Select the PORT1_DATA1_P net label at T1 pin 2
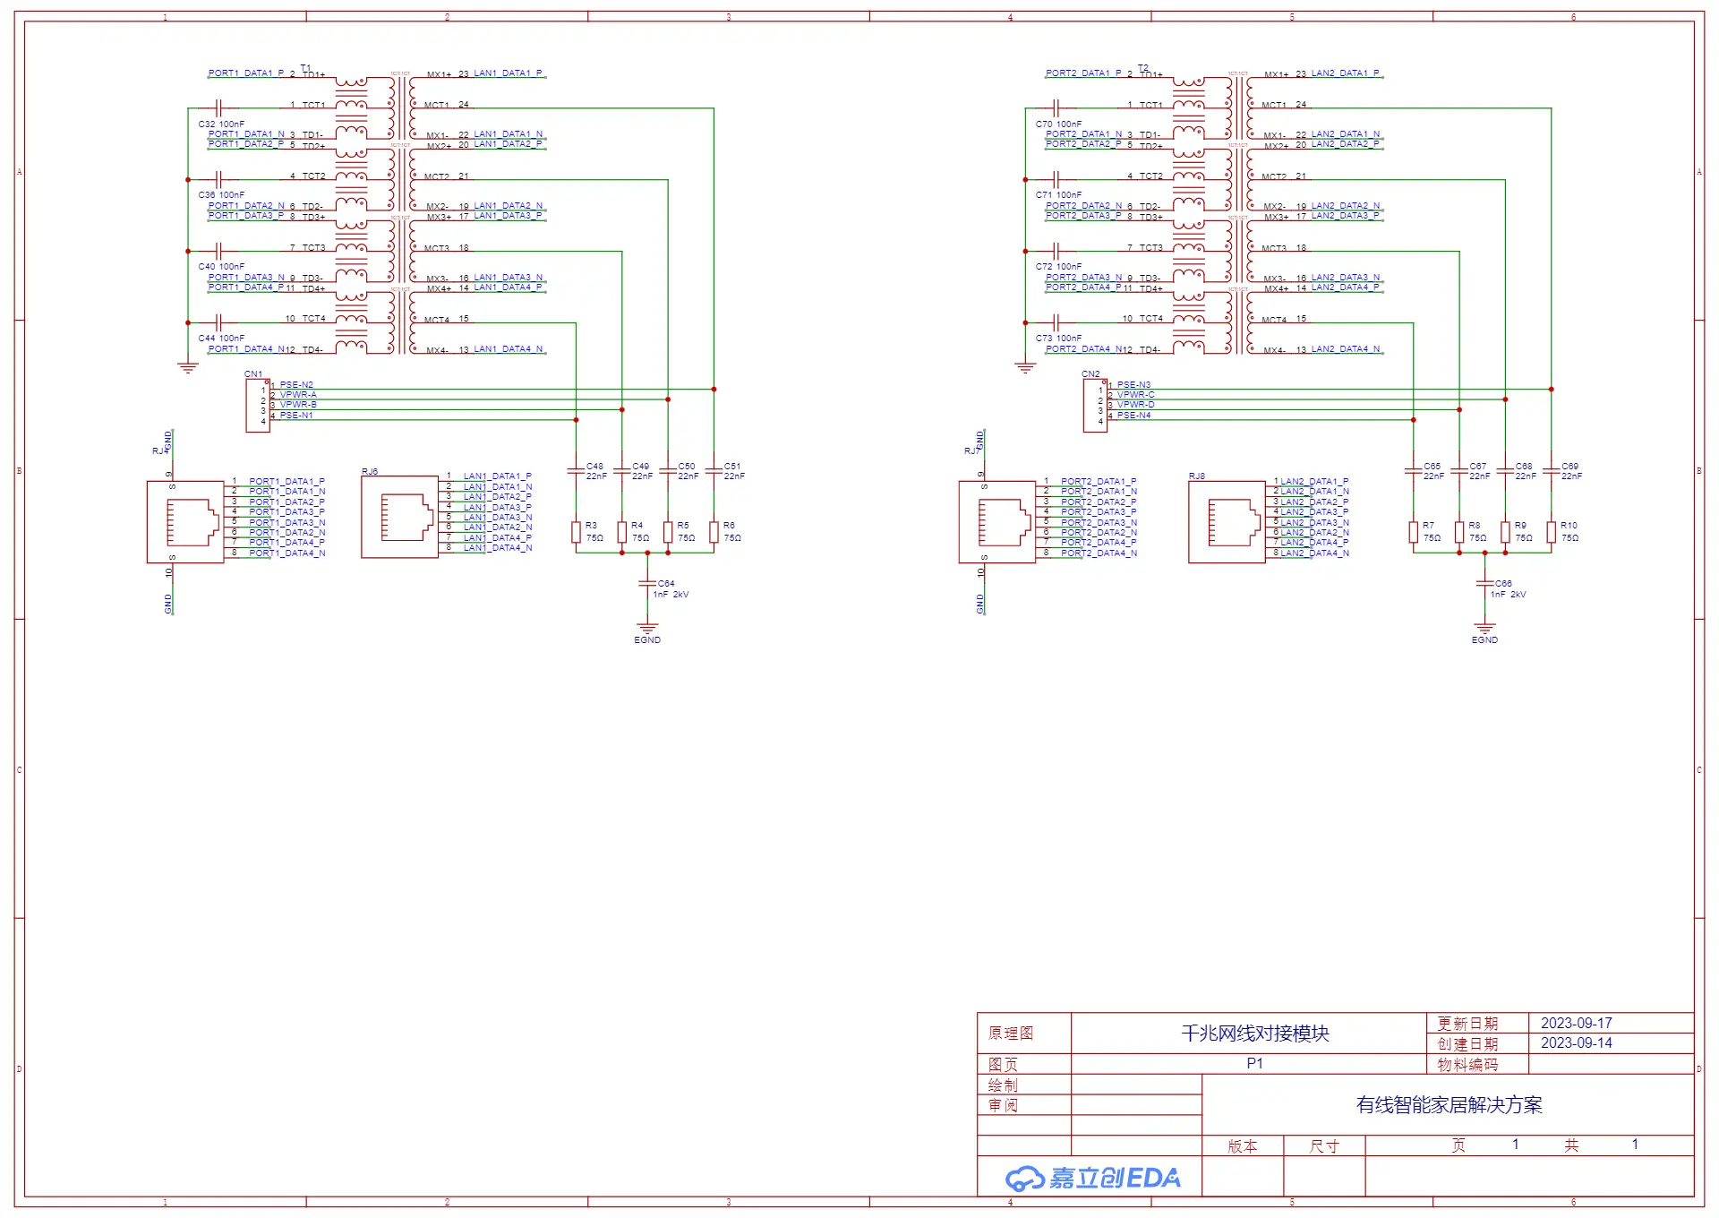Screen dimensions: 1719x1218 point(246,73)
